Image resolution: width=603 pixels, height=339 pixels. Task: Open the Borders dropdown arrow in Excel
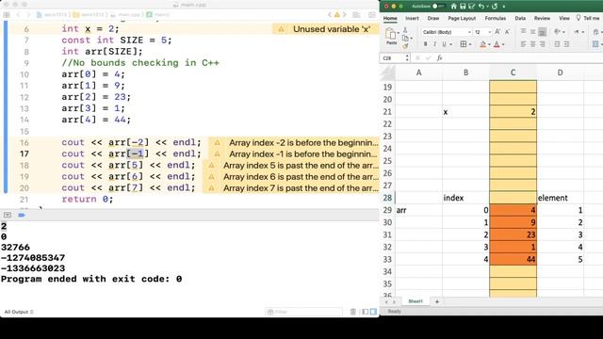[470, 44]
